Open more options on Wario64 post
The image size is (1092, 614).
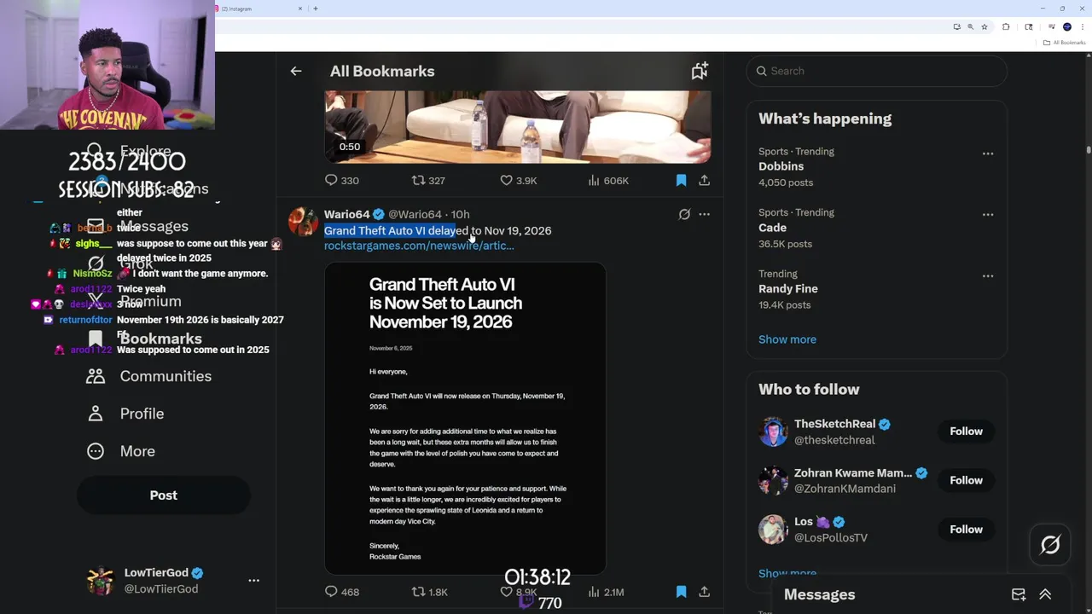click(704, 214)
